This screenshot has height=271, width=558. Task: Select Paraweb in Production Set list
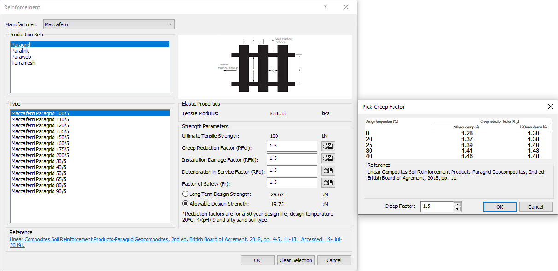[x=90, y=57]
